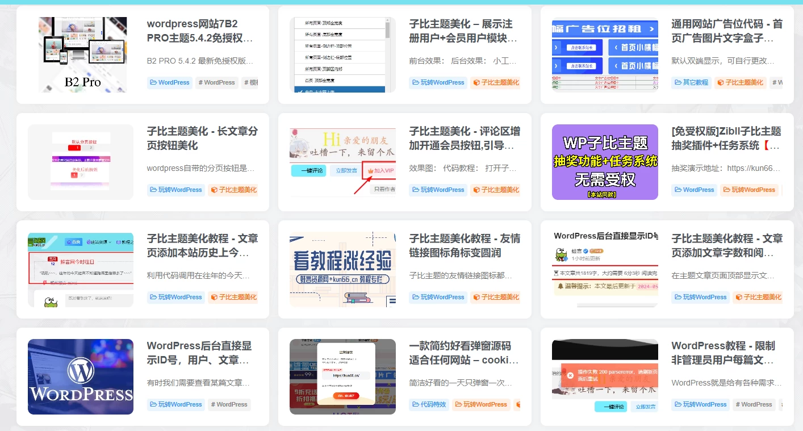Open article '子比主题美化教程 - 文章页添加本站历史上今'
The width and height of the screenshot is (803, 431).
click(202, 245)
